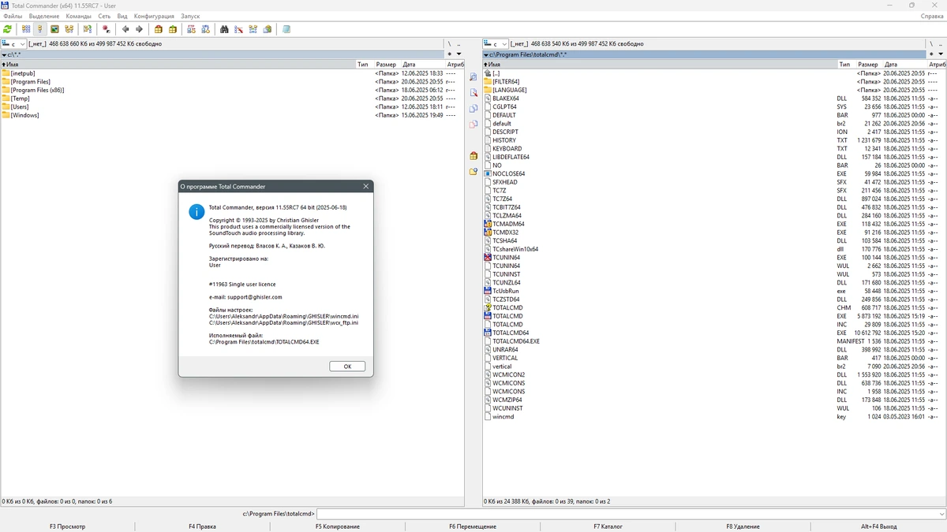Open file search via the binoculars icon
The height and width of the screenshot is (532, 947).
click(224, 29)
